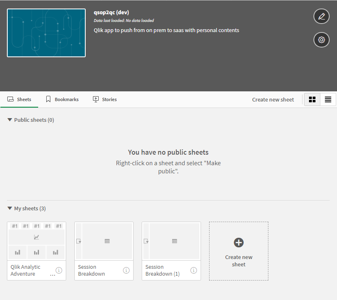
Task: Open app options gear icon
Action: pyautogui.click(x=321, y=40)
